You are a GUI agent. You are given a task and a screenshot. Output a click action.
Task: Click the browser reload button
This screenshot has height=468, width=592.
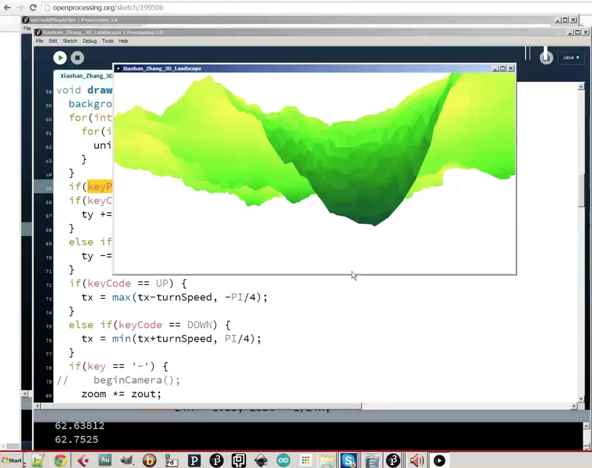(x=33, y=7)
